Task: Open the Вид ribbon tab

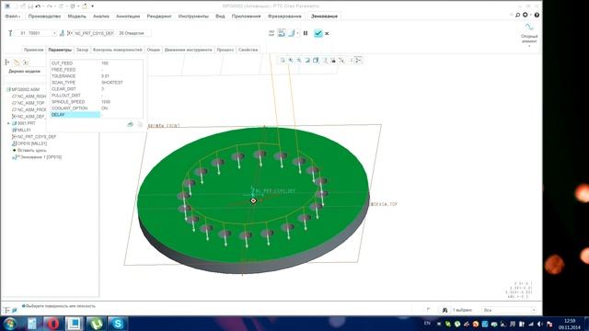Action: 220,17
